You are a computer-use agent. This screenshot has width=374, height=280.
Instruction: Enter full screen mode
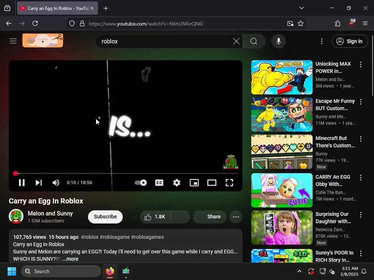[x=229, y=183]
